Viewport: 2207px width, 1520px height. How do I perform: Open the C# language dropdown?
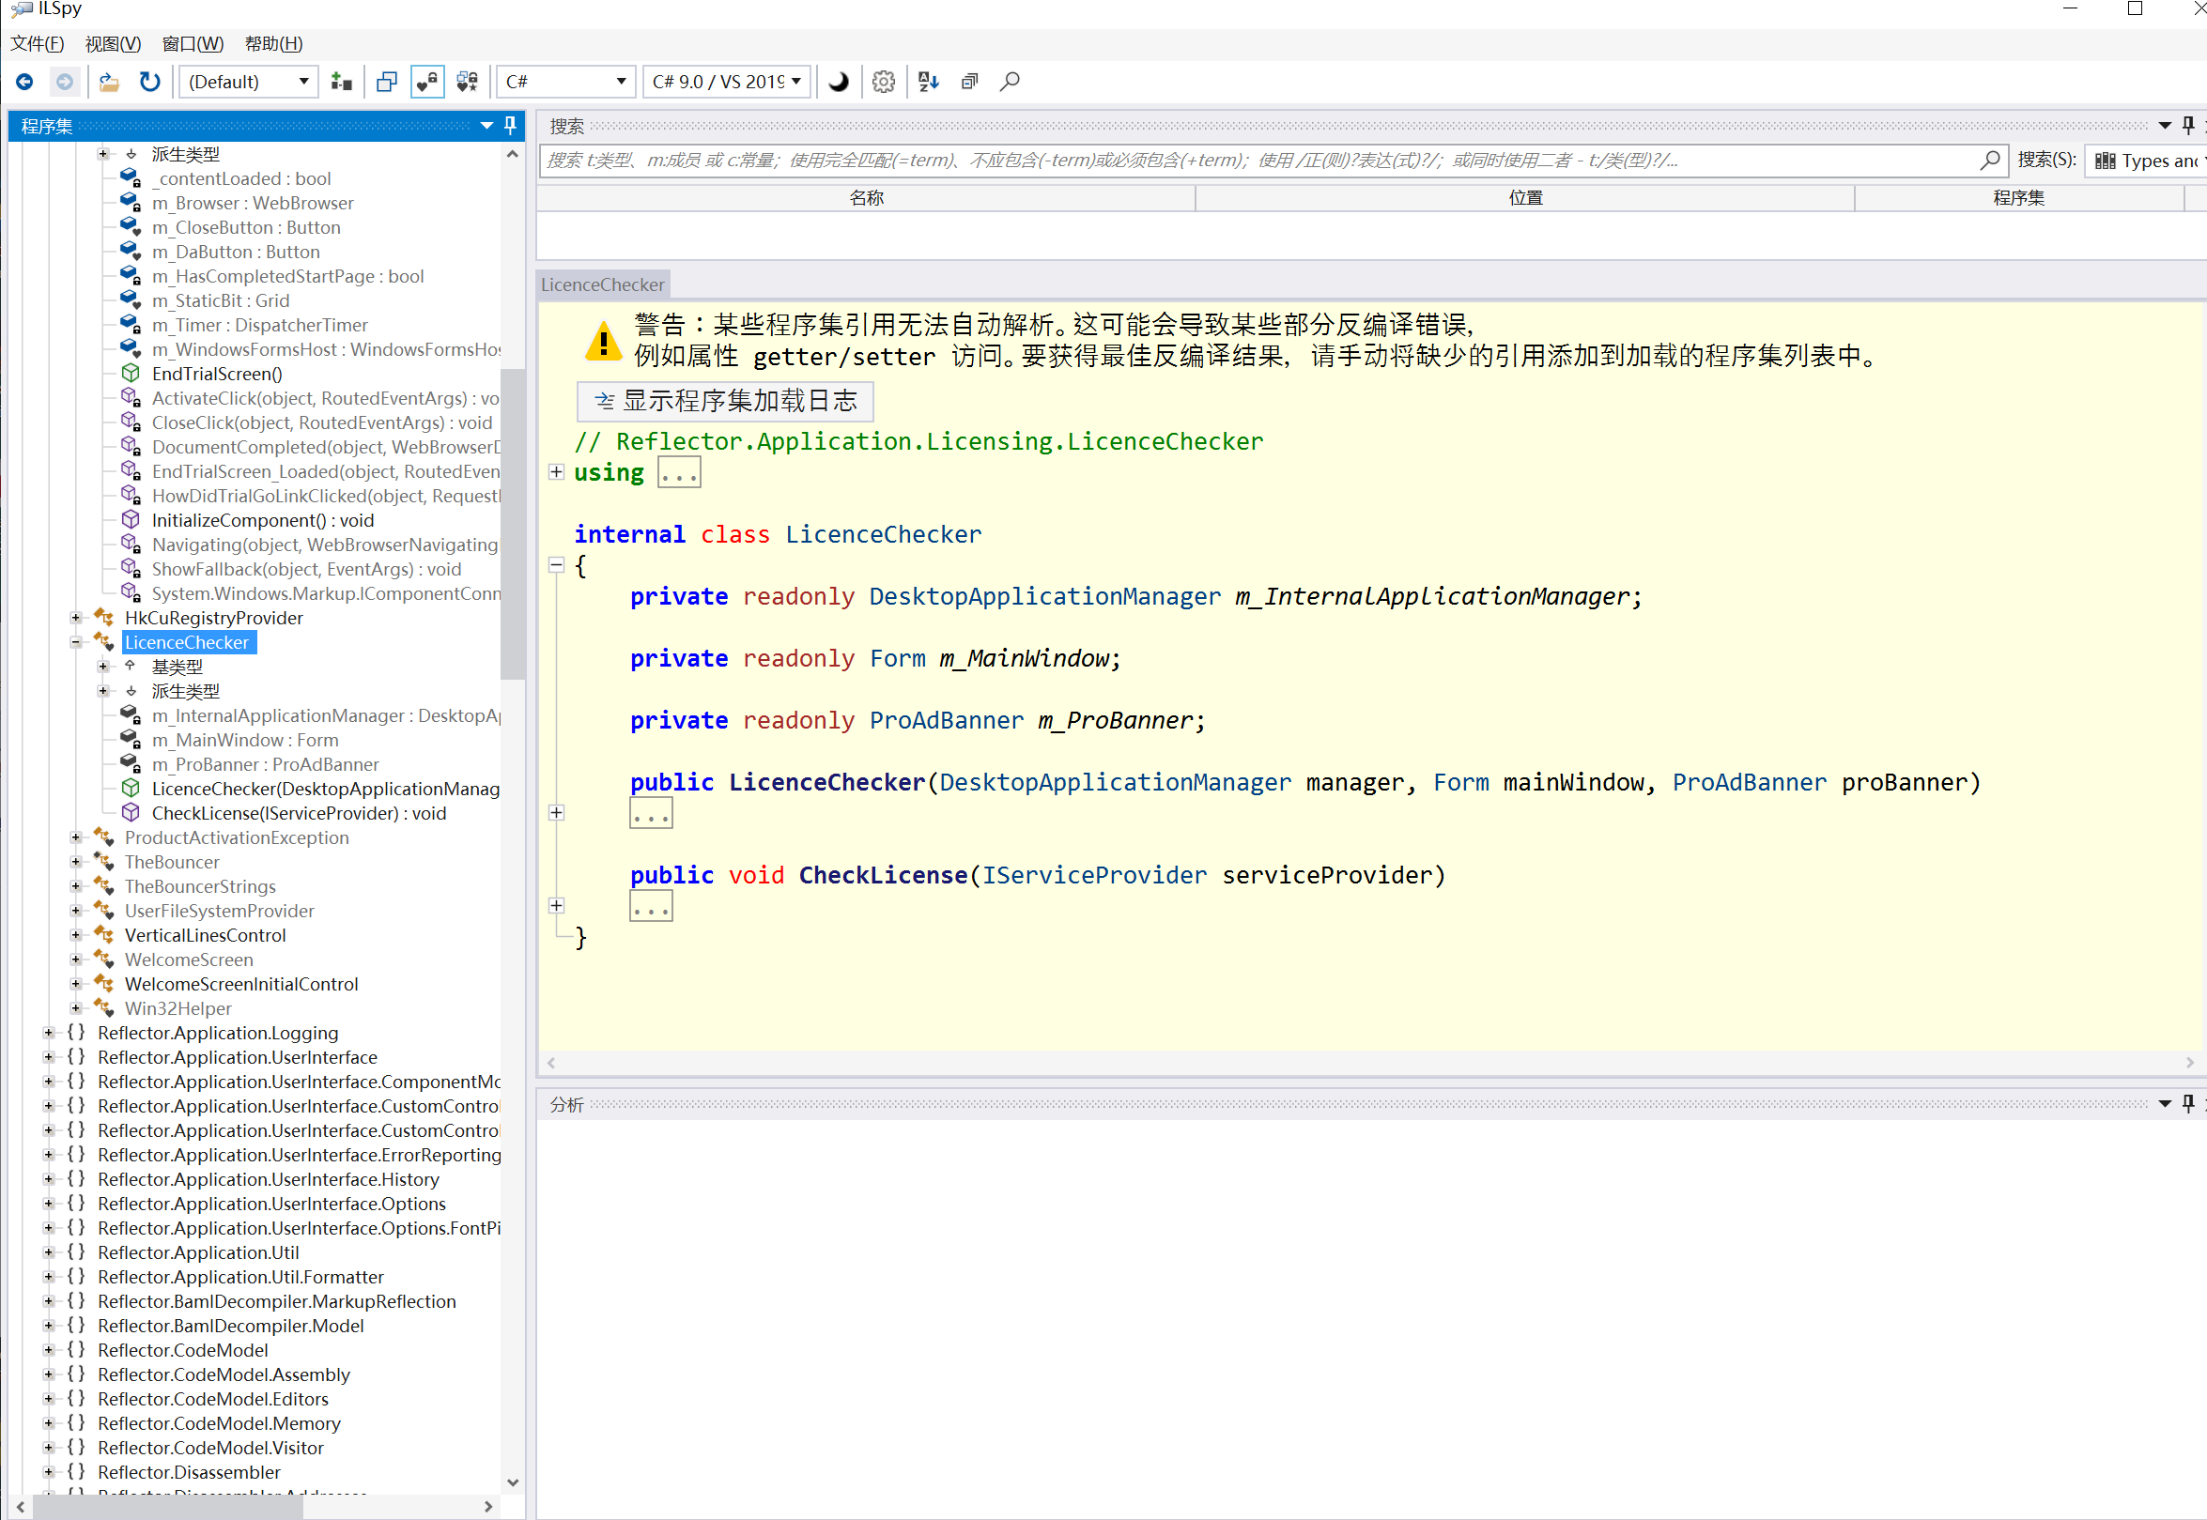tap(565, 82)
